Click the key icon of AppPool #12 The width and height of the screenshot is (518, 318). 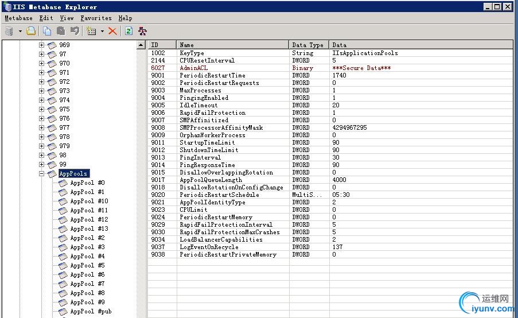pyautogui.click(x=63, y=220)
